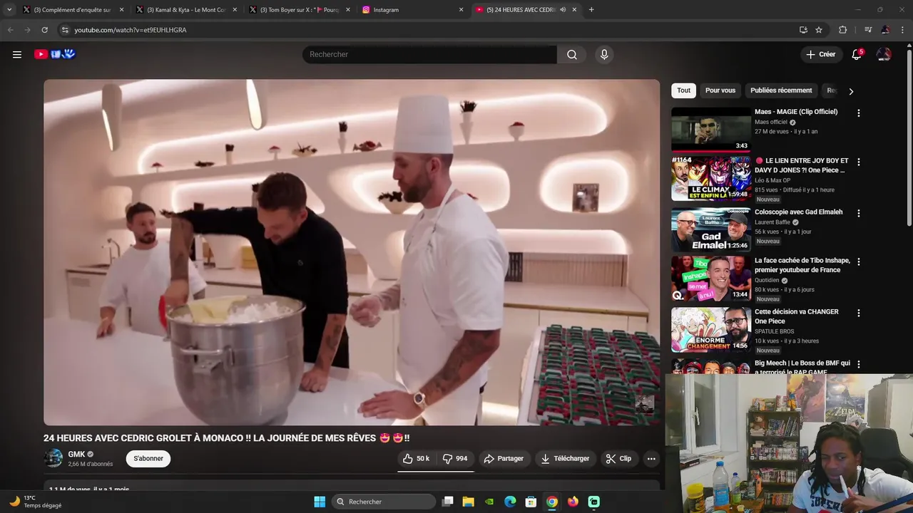Screen dimensions: 913x513
Task: Open more actions ellipsis below video
Action: 651,459
